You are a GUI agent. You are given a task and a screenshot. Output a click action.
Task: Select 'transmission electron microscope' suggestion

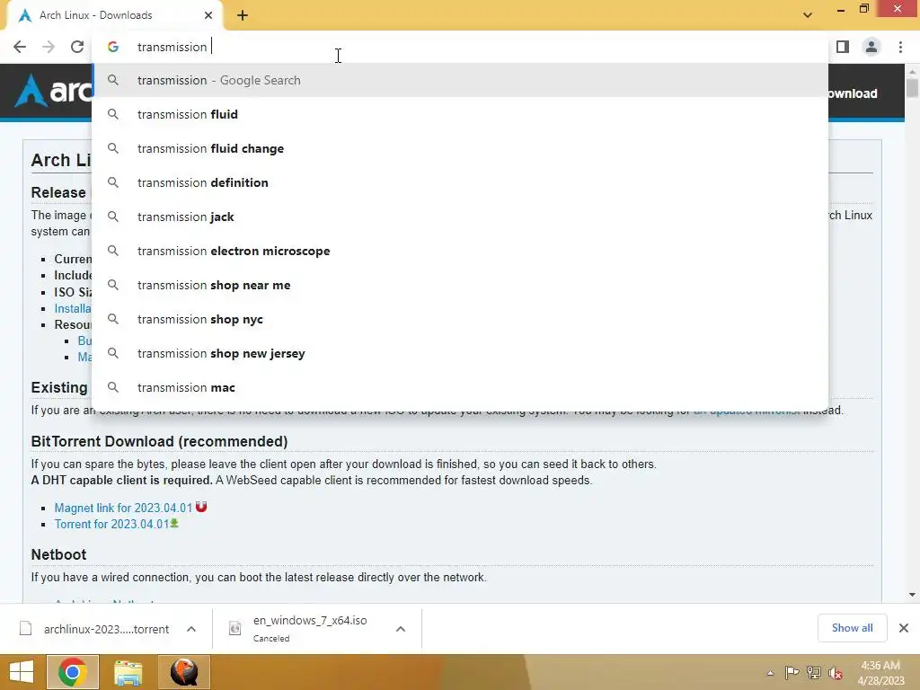click(460, 251)
